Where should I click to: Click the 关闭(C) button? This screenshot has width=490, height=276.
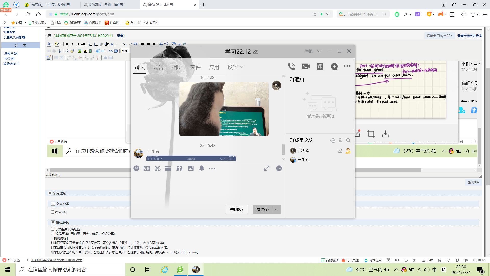click(x=236, y=209)
